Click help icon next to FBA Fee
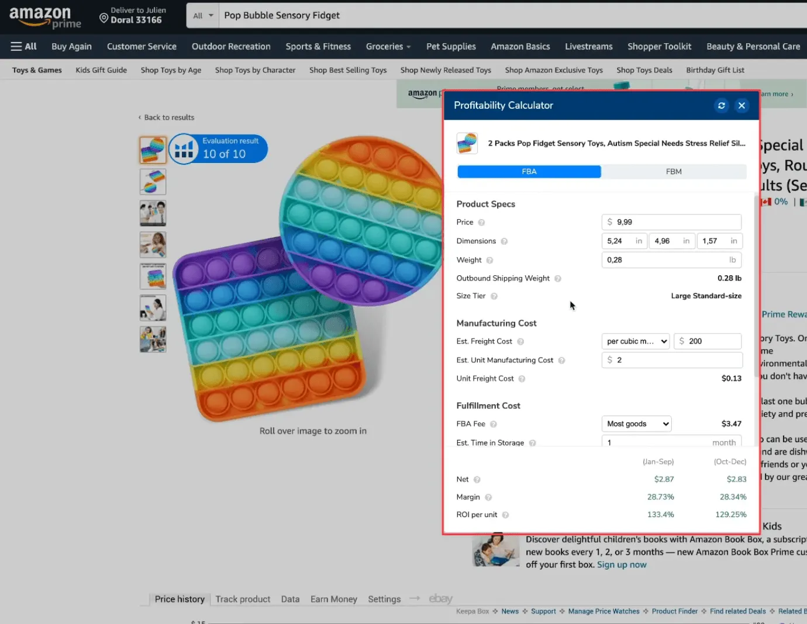Screen dimensions: 807x624 click(494, 424)
